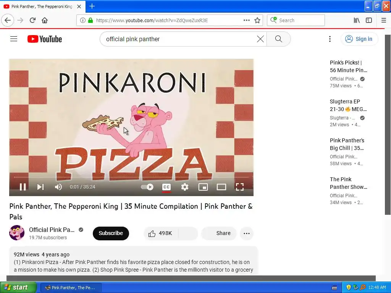Close the Pink Panther YouTube tab

click(x=79, y=6)
